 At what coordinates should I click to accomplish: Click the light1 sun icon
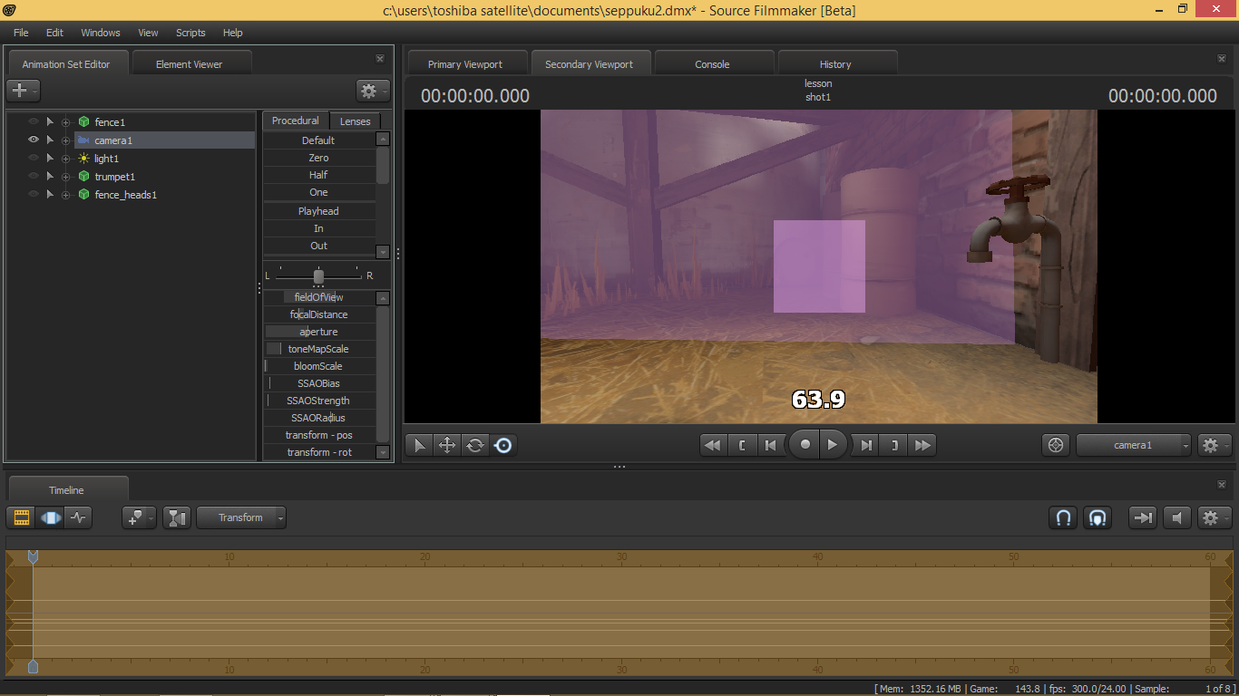[83, 158]
